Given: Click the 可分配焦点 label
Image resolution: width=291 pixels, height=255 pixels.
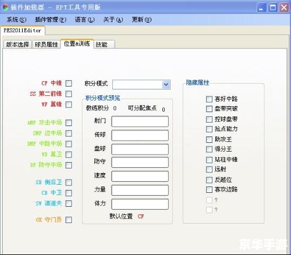Looking at the screenshot, I should click(x=142, y=108).
